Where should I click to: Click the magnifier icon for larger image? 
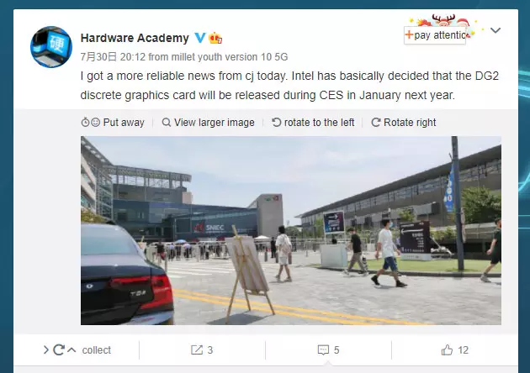click(x=166, y=122)
